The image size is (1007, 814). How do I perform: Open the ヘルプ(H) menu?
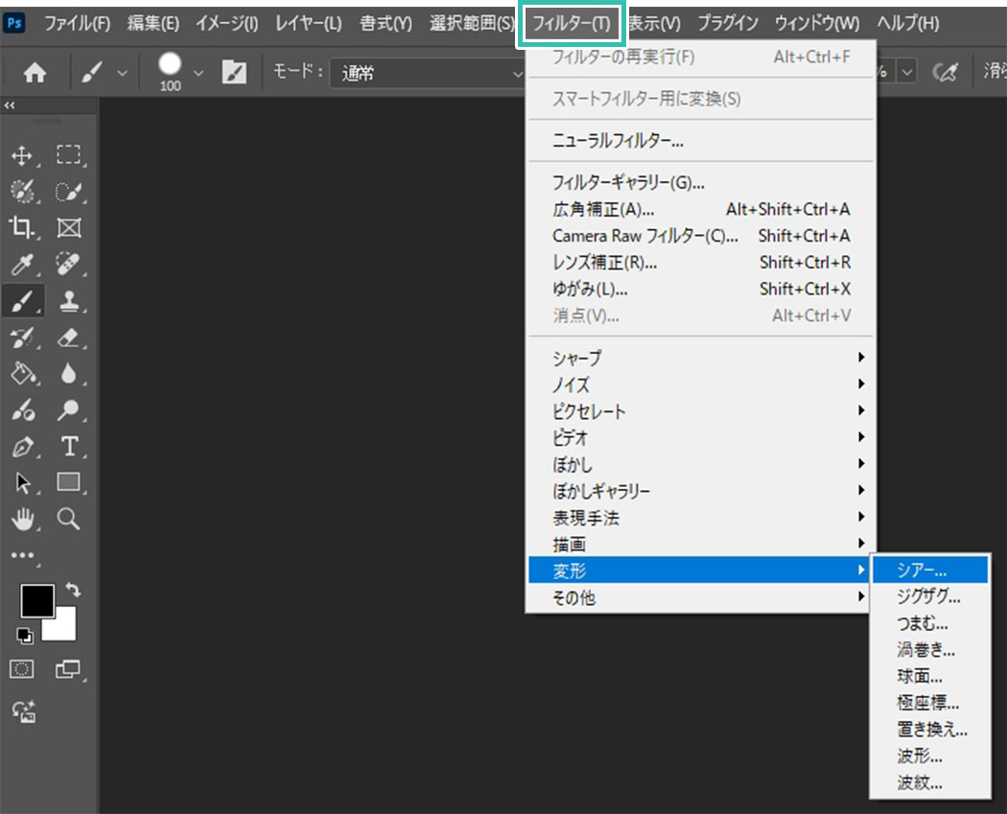[x=908, y=24]
